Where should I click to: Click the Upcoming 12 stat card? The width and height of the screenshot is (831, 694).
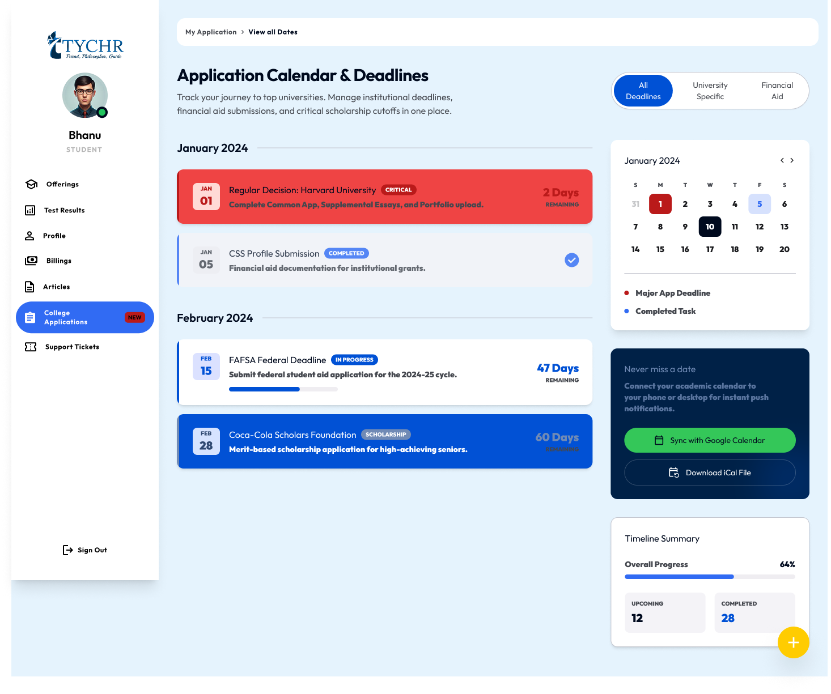(665, 612)
